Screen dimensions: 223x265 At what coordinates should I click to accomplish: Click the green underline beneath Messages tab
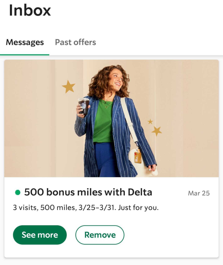point(25,55)
